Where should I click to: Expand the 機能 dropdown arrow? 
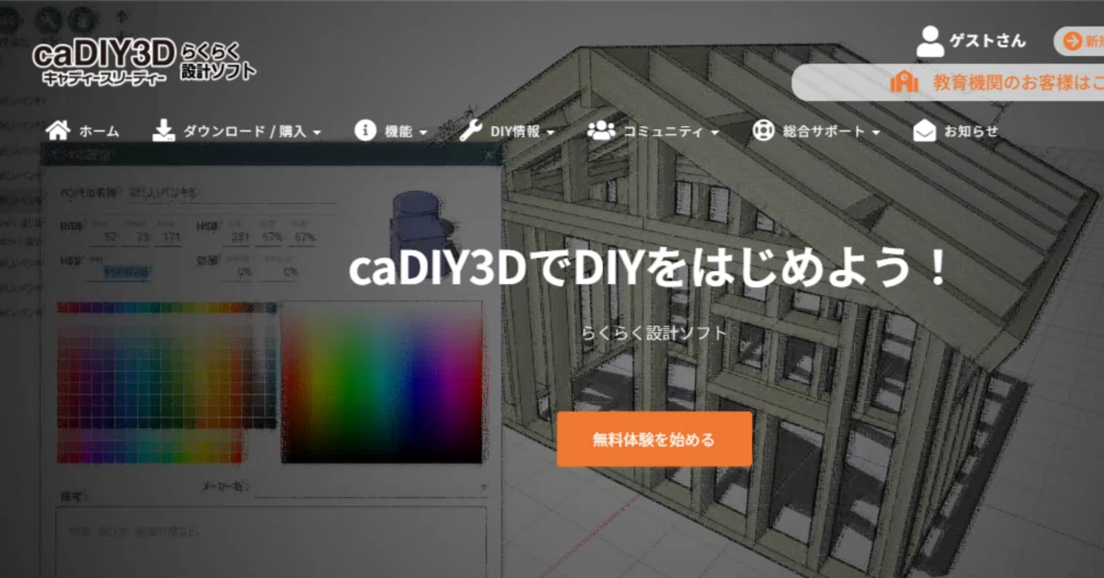pos(423,133)
